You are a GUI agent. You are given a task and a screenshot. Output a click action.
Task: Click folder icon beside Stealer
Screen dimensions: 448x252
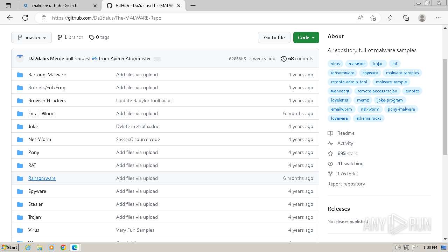click(x=20, y=204)
